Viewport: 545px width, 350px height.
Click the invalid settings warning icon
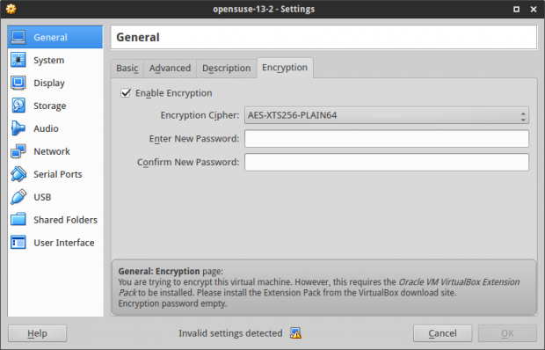[295, 333]
